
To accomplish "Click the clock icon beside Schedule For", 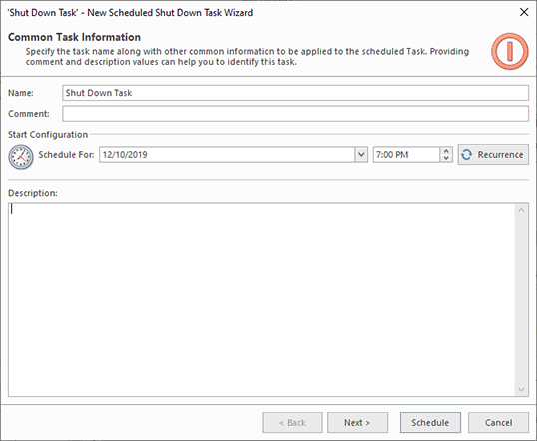I will pos(21,157).
